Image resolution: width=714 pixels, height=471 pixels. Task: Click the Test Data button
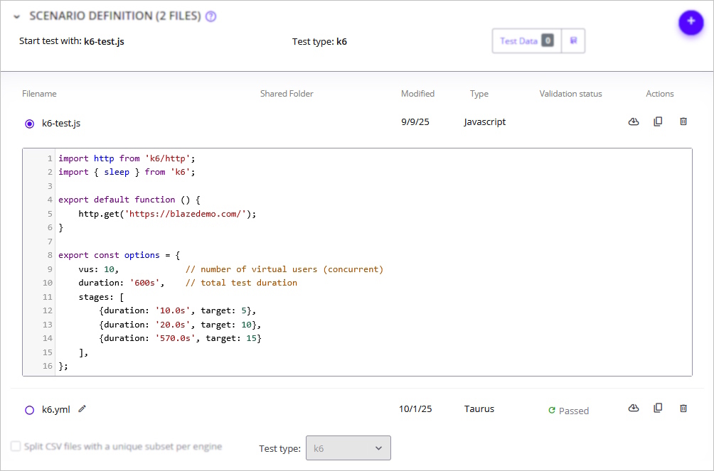click(x=526, y=41)
